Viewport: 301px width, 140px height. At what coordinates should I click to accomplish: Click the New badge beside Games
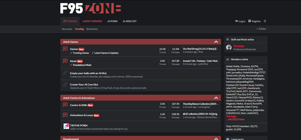pyautogui.click(x=81, y=49)
